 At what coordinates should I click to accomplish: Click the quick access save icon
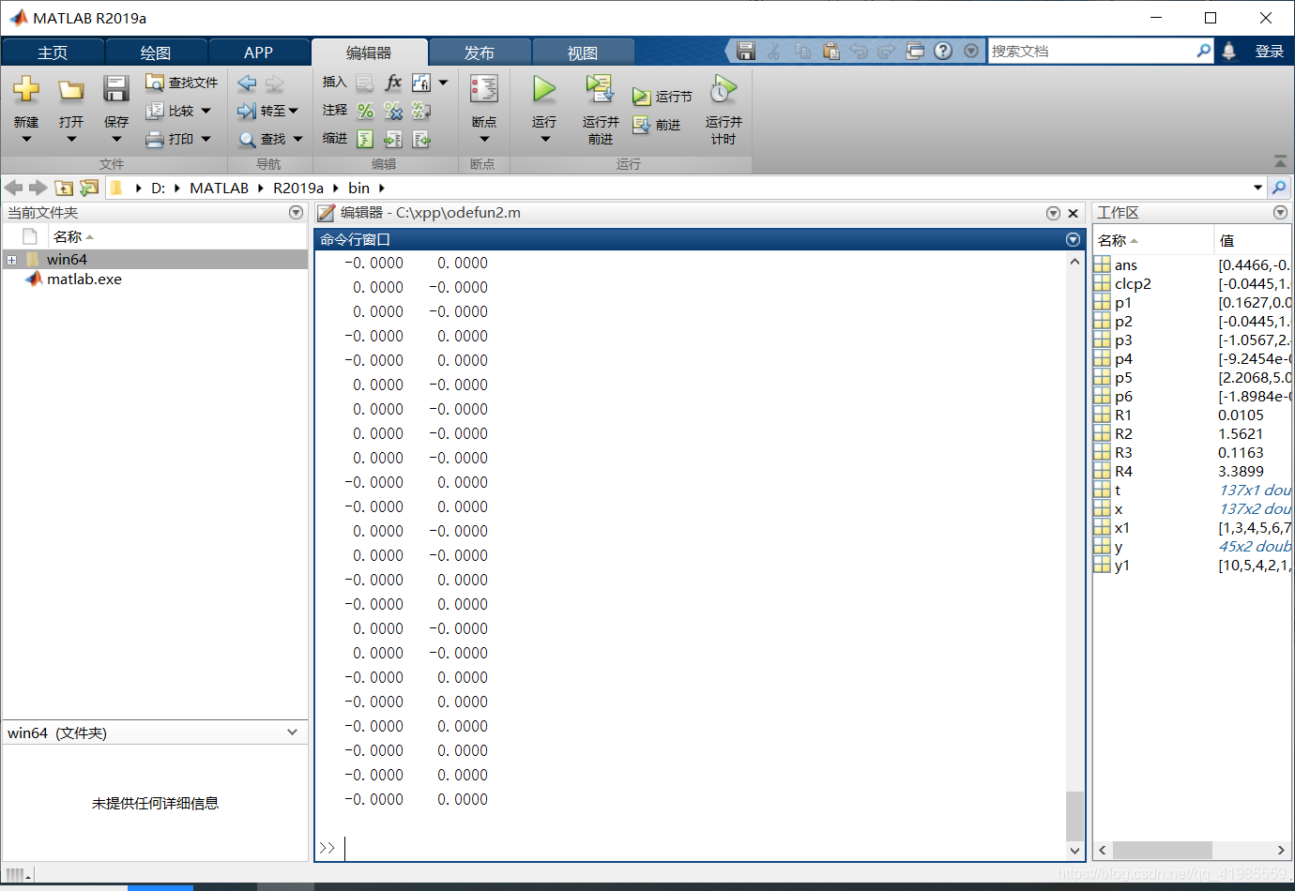click(746, 51)
